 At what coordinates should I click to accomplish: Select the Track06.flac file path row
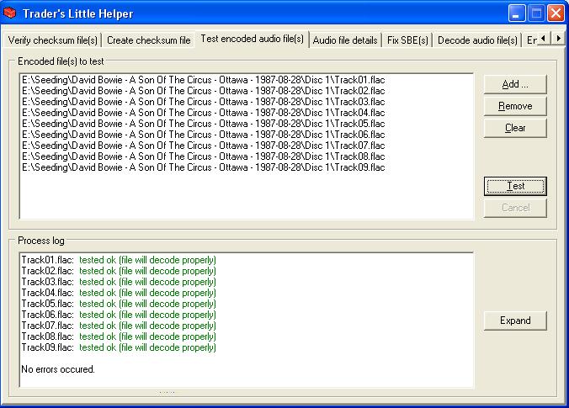click(203, 135)
